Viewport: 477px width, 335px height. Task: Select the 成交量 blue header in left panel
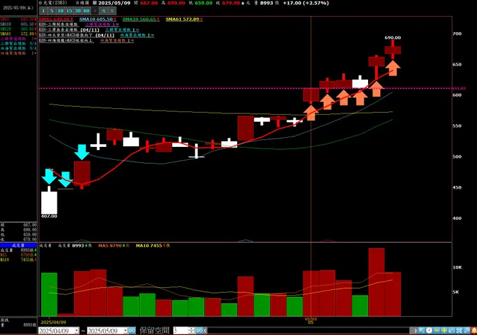[x=18, y=245]
